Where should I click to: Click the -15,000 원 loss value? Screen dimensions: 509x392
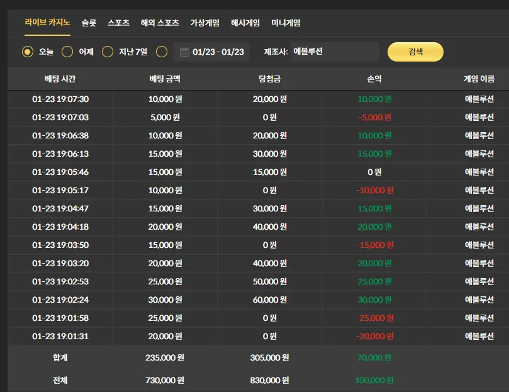tap(374, 245)
